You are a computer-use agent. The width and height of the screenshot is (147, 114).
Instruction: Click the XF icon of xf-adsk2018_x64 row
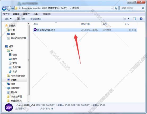tap(35, 30)
